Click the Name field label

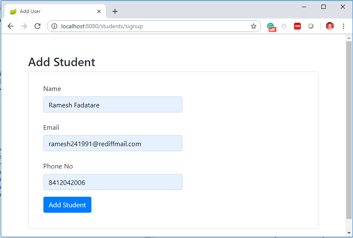pyautogui.click(x=52, y=89)
